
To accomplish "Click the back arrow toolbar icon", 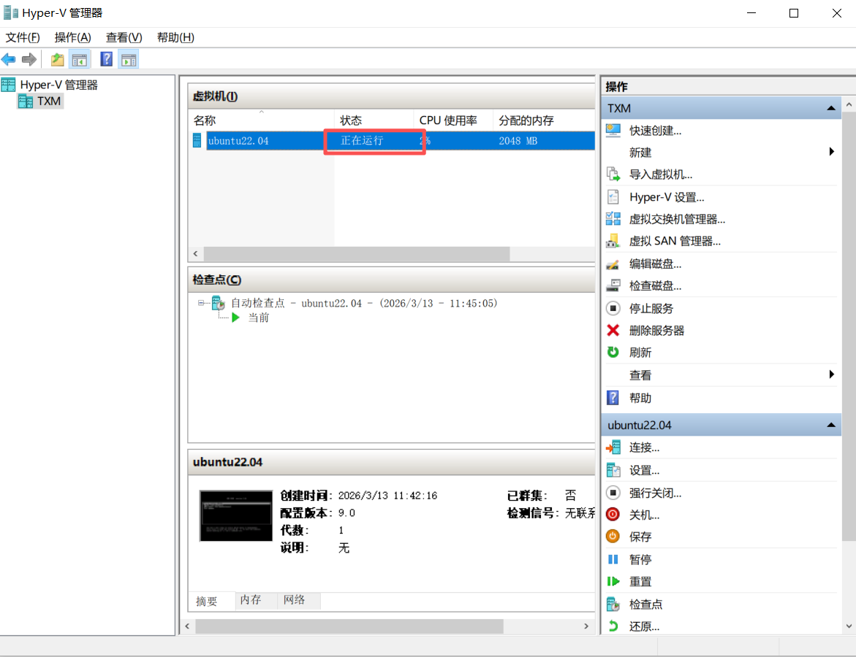I will tap(9, 59).
